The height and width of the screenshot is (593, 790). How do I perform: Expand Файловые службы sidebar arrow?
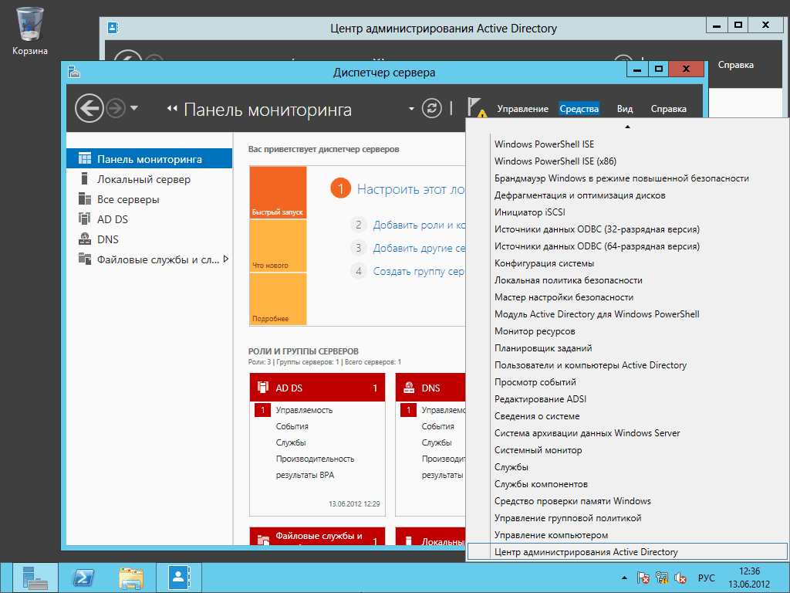tap(226, 259)
